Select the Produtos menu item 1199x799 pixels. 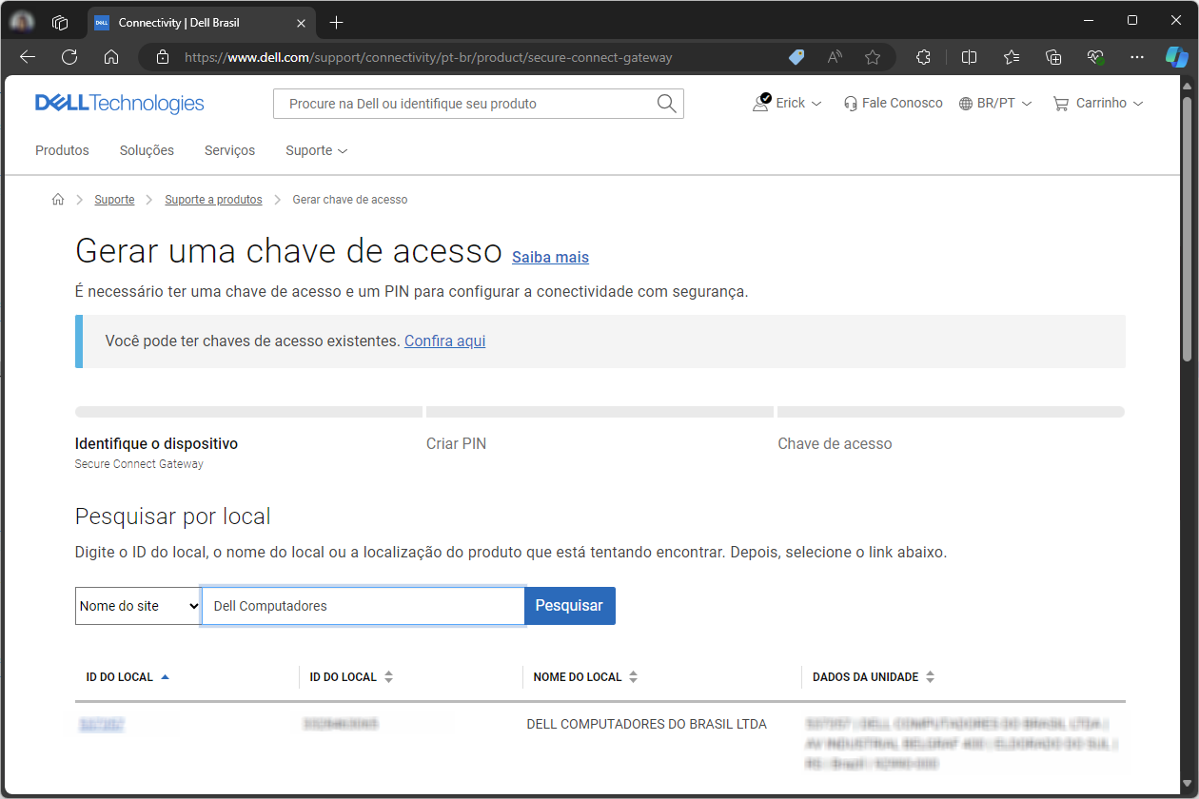tap(62, 150)
